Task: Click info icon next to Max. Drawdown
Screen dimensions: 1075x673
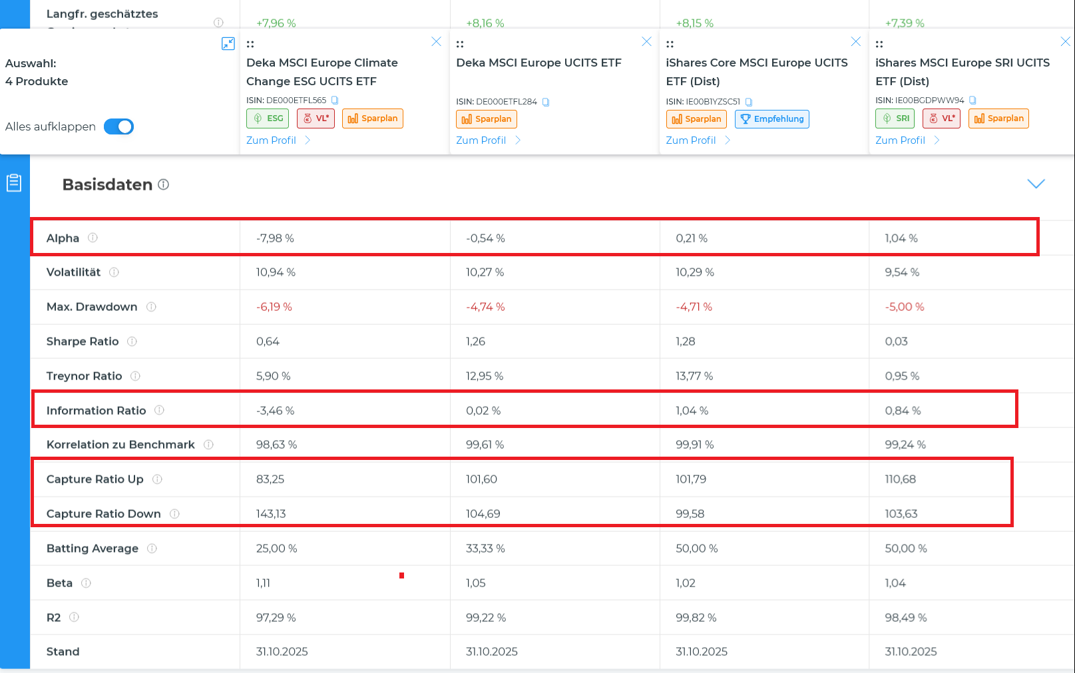Action: click(x=151, y=307)
